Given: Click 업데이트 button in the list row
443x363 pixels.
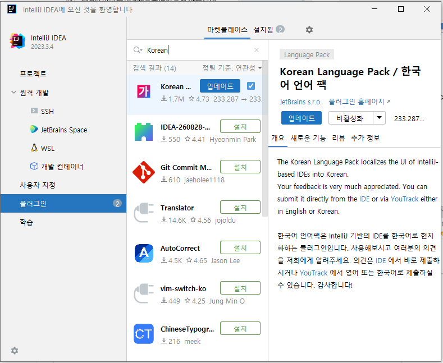Looking at the screenshot, I should tap(220, 86).
